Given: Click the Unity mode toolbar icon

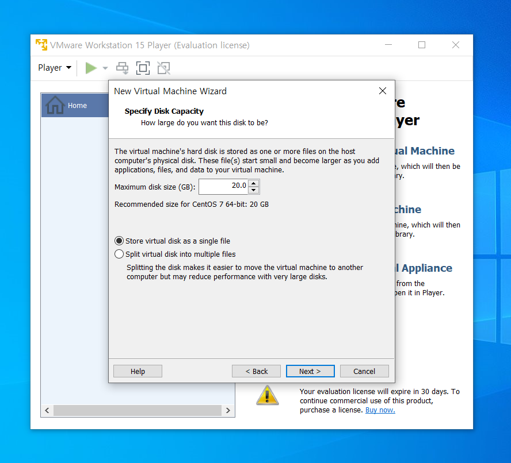Looking at the screenshot, I should (163, 68).
